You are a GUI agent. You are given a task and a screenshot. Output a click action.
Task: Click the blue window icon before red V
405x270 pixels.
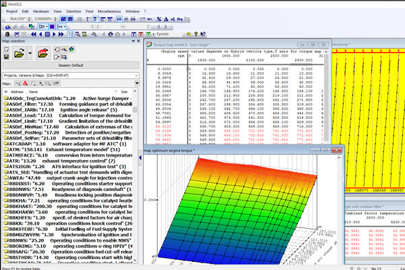[x=134, y=34]
